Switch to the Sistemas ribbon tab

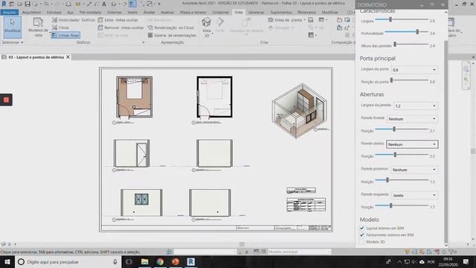(x=115, y=13)
